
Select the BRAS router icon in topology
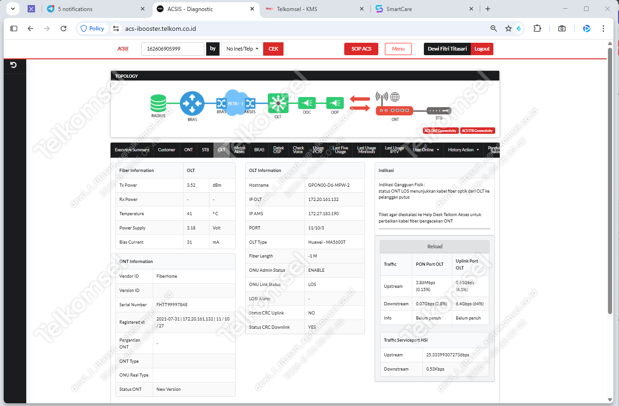(192, 103)
